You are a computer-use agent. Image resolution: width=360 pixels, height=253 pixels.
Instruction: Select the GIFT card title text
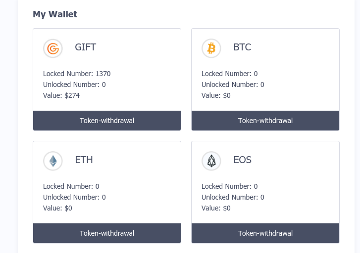pyautogui.click(x=85, y=47)
